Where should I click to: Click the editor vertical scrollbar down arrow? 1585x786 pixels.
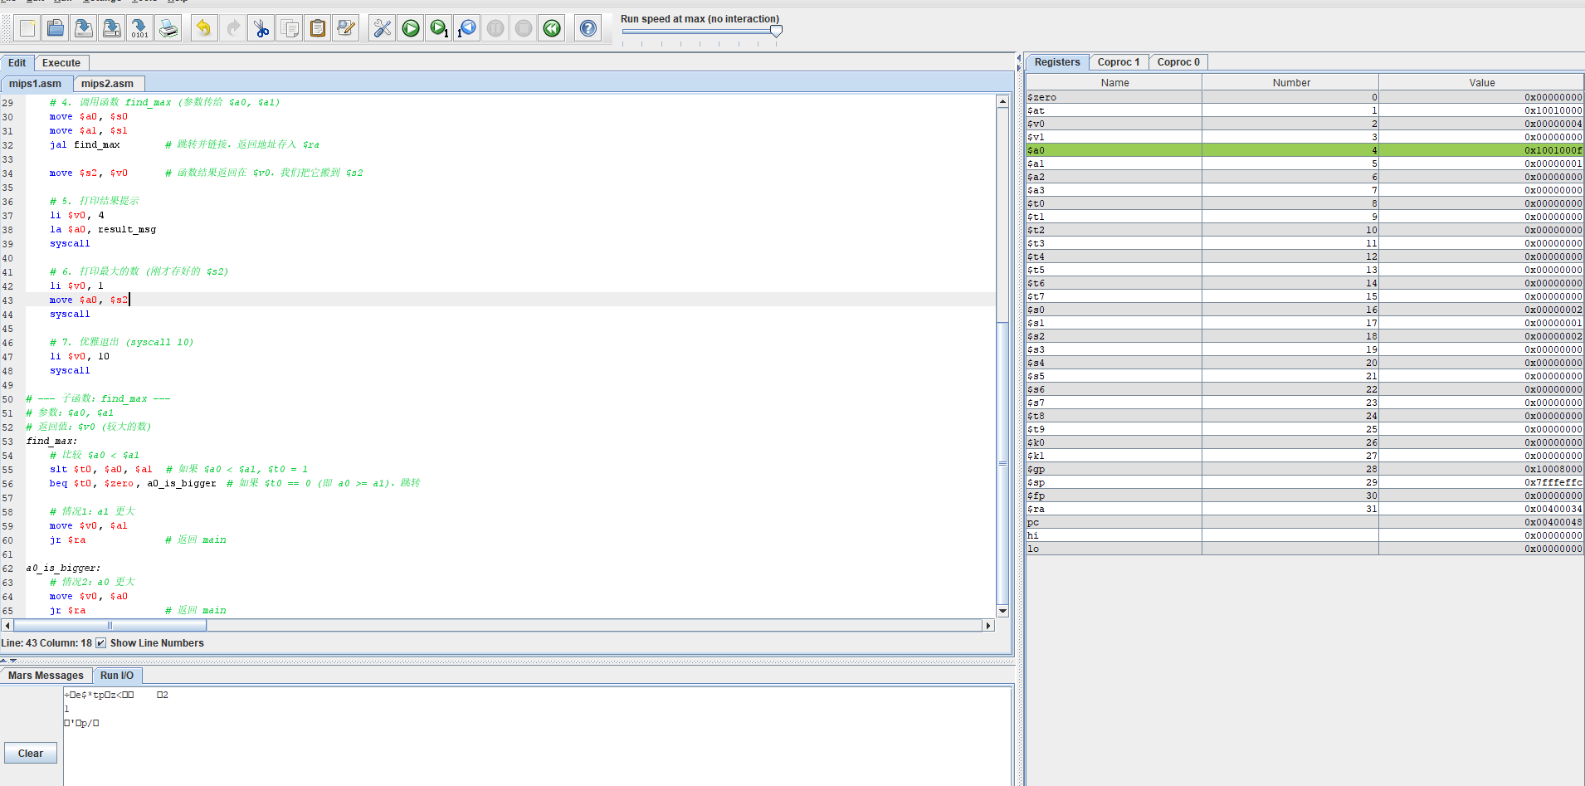tap(1002, 611)
